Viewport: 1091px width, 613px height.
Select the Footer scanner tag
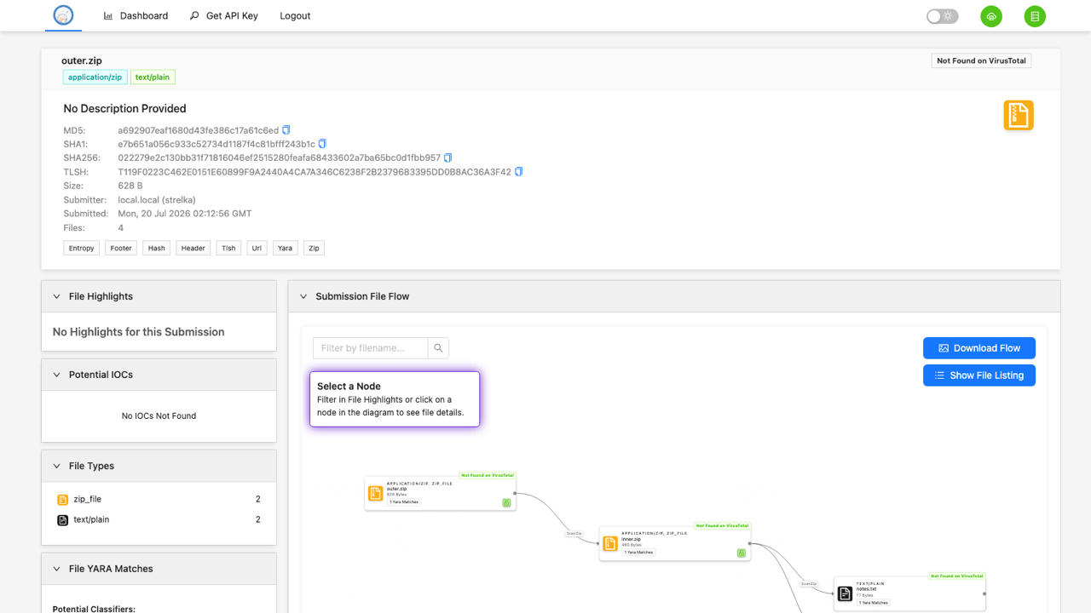pos(121,249)
